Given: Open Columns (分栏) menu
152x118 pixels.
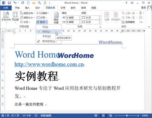Looking at the screenshot, I should tap(25, 22).
